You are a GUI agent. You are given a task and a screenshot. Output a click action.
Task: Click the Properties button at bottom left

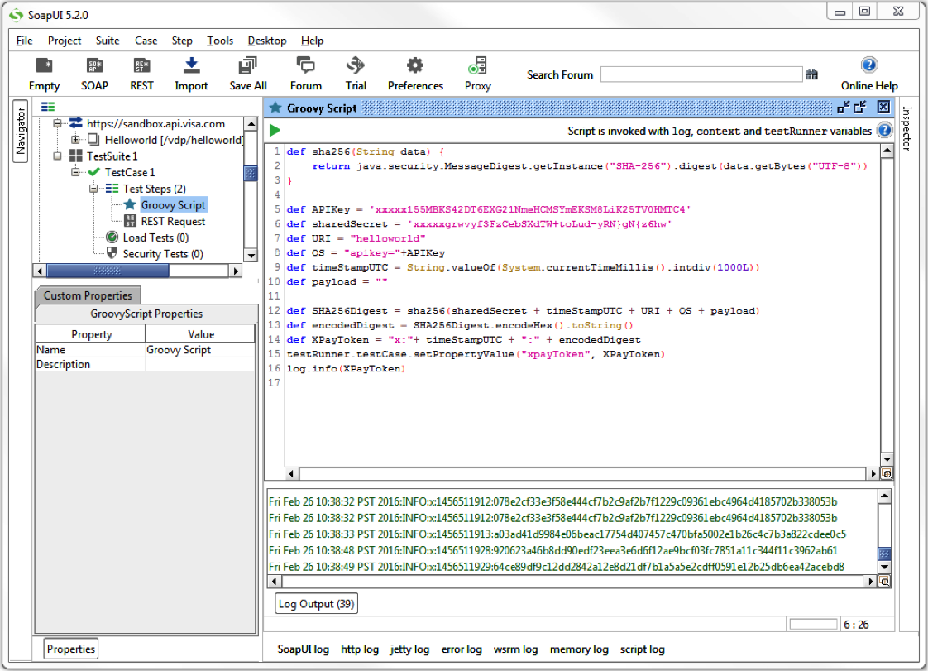point(70,649)
